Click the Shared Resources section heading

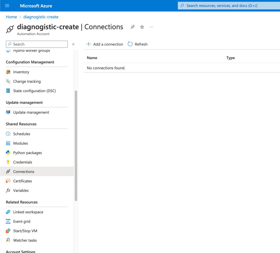click(21, 124)
